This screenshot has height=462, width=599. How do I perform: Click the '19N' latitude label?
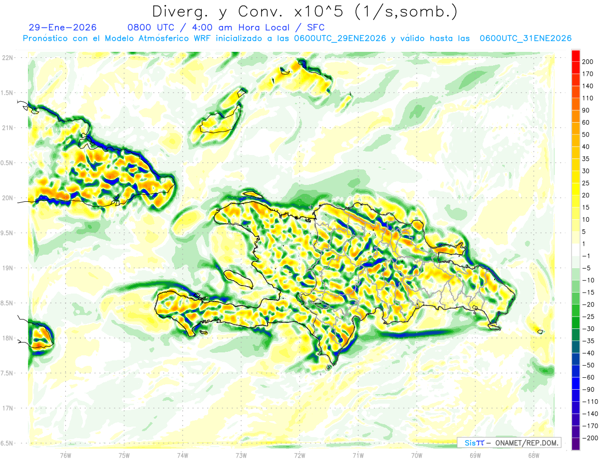coord(8,268)
